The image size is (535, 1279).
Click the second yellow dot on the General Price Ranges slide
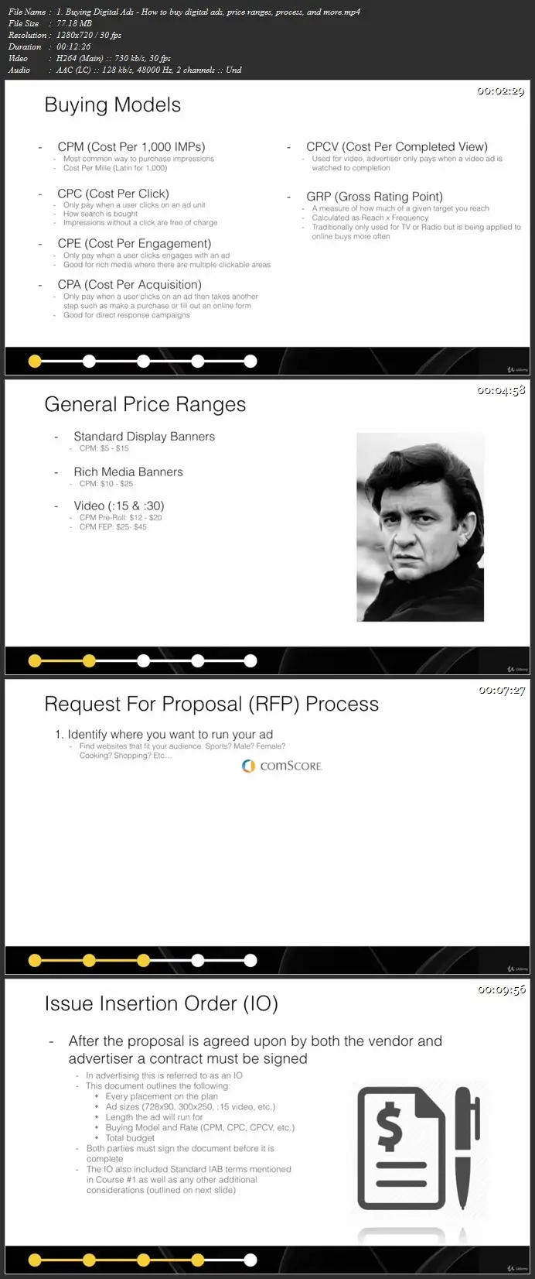point(89,660)
